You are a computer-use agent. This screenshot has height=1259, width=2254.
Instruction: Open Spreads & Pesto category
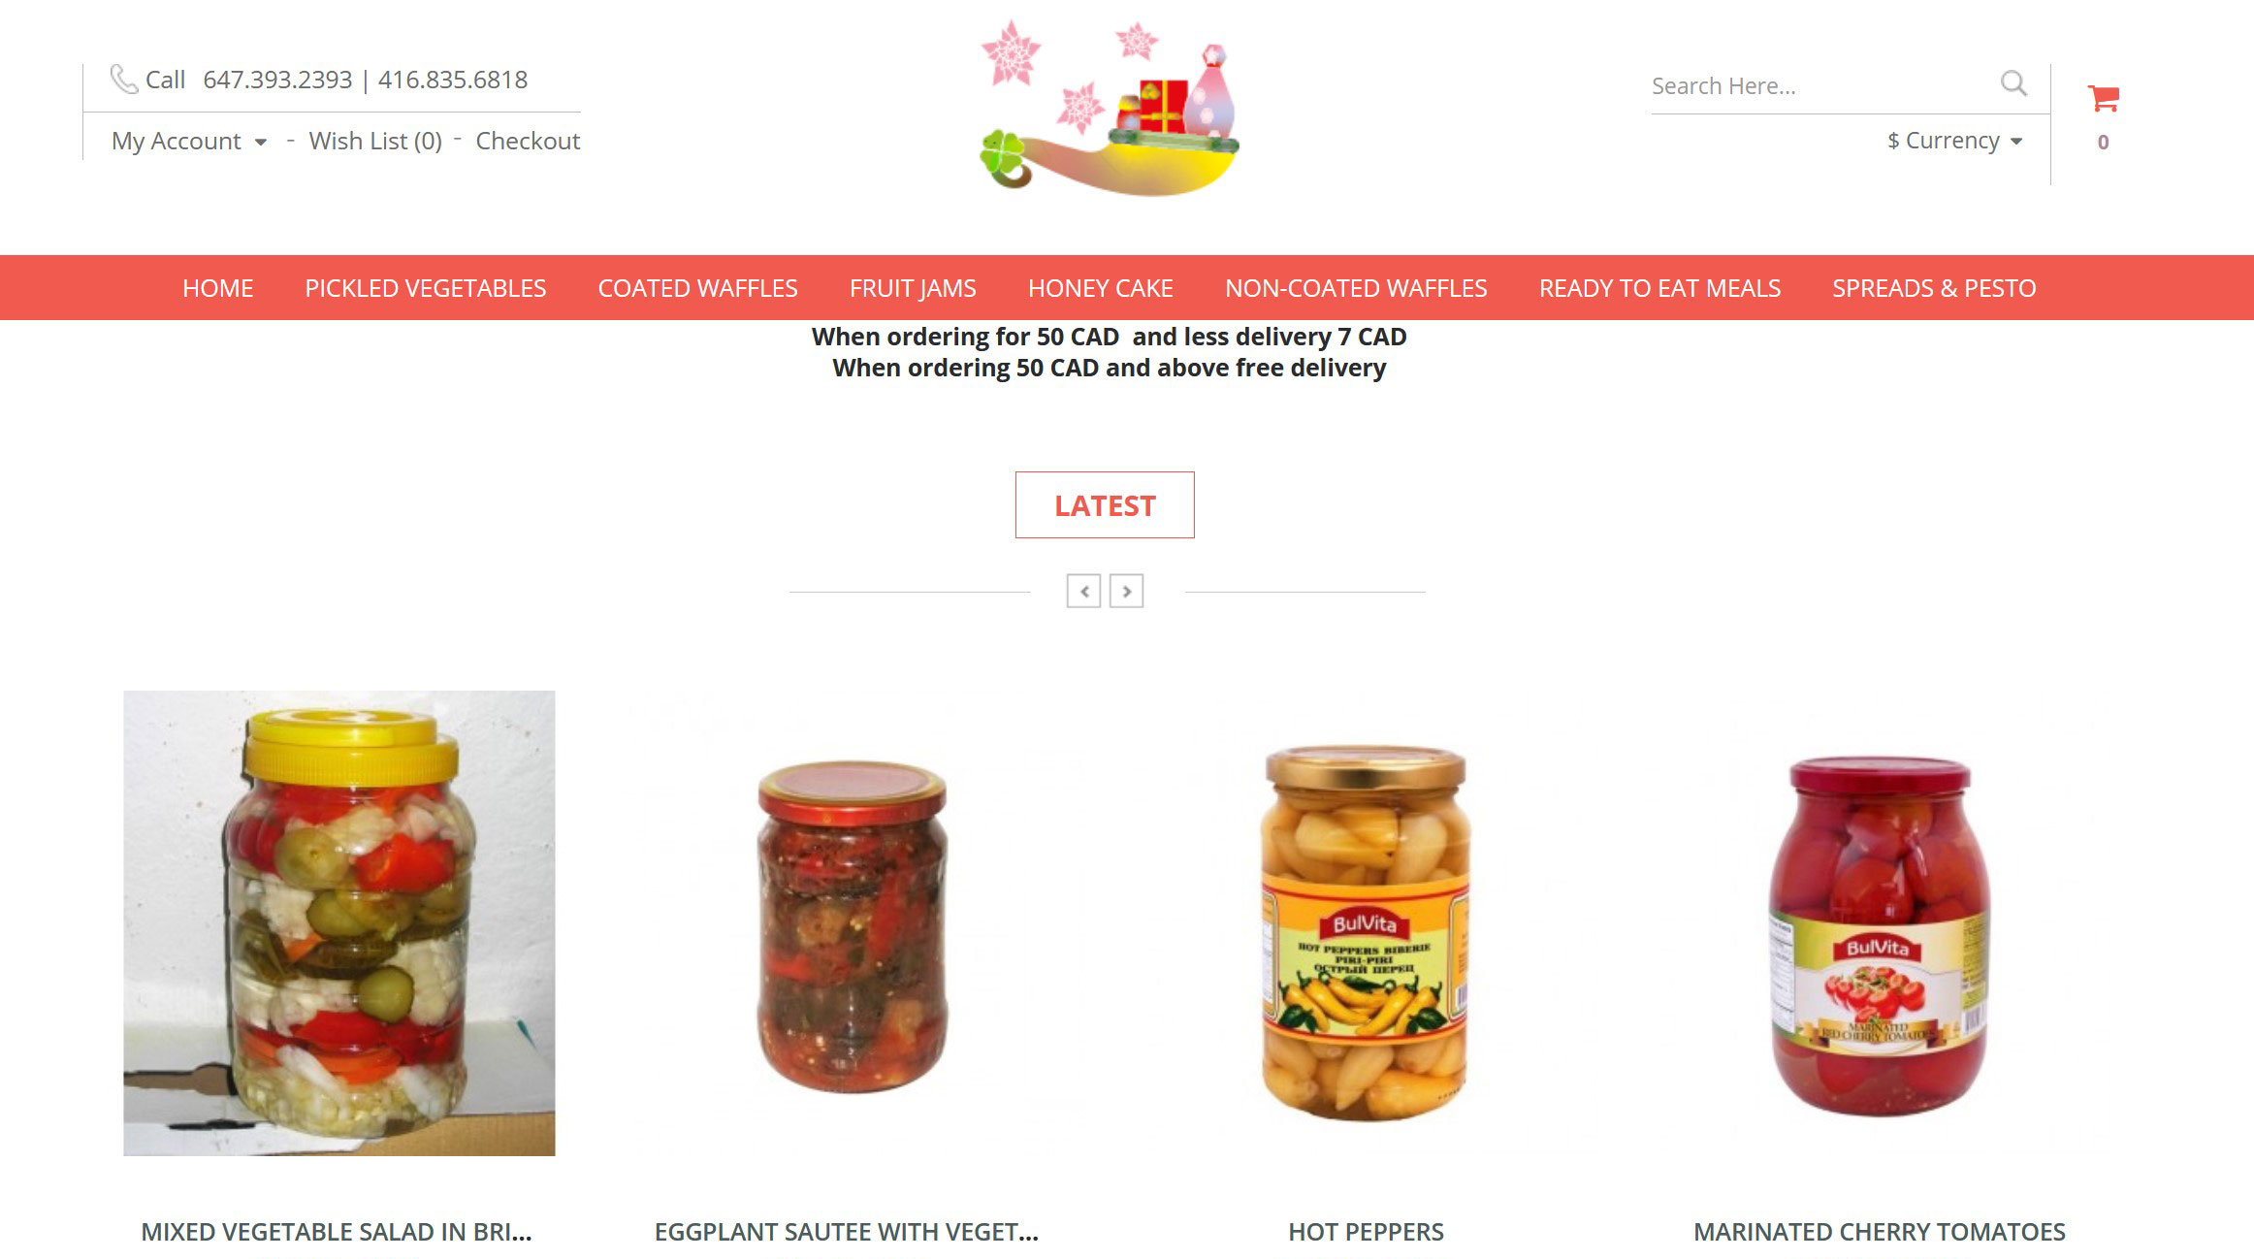pyautogui.click(x=1934, y=288)
